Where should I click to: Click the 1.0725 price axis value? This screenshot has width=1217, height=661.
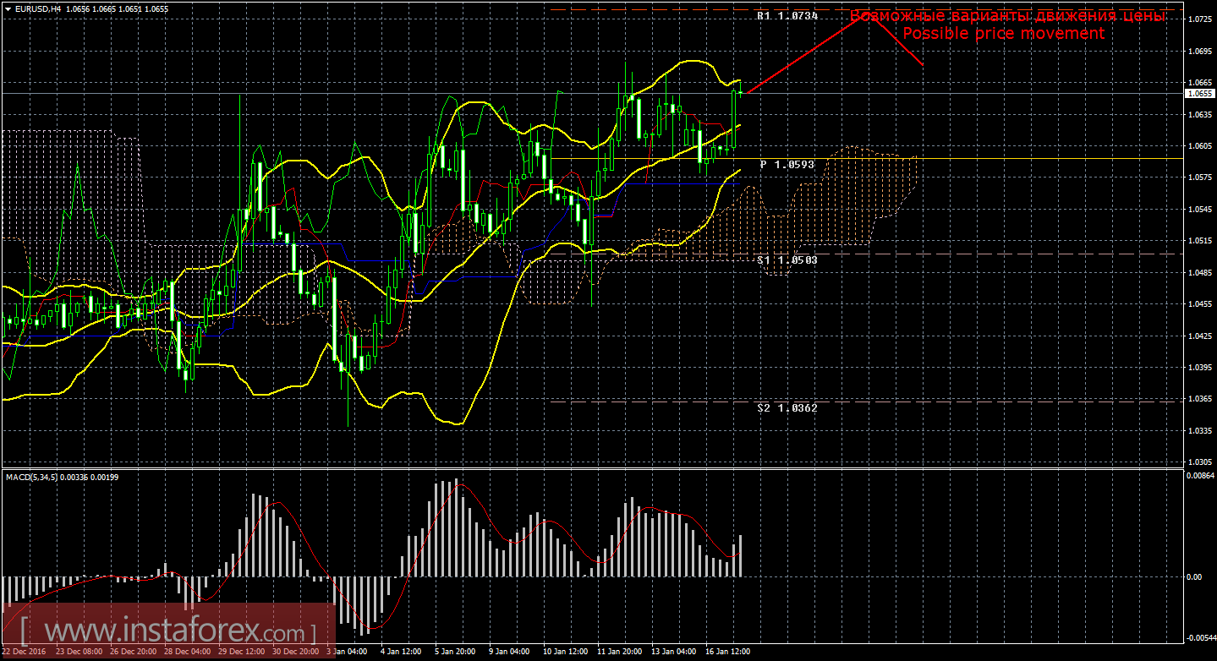click(1199, 19)
